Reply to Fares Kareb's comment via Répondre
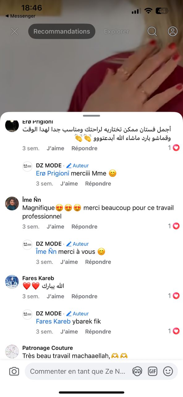 click(x=84, y=296)
